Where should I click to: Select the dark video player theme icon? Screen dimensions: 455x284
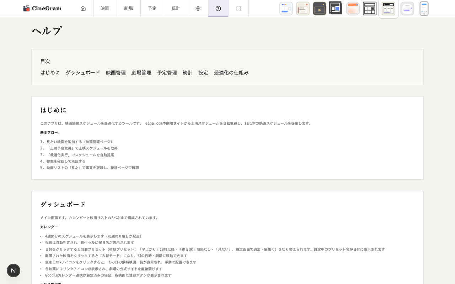tap(319, 8)
